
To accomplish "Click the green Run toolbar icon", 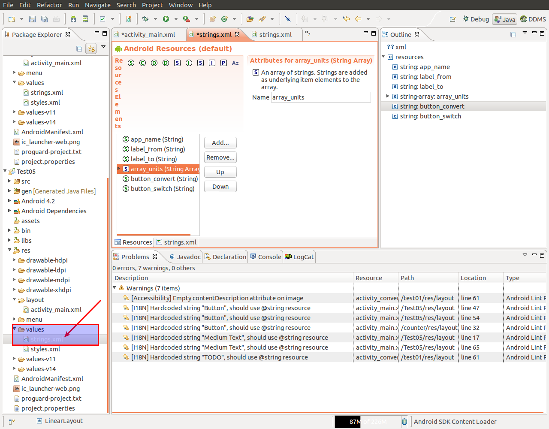I will click(x=166, y=19).
